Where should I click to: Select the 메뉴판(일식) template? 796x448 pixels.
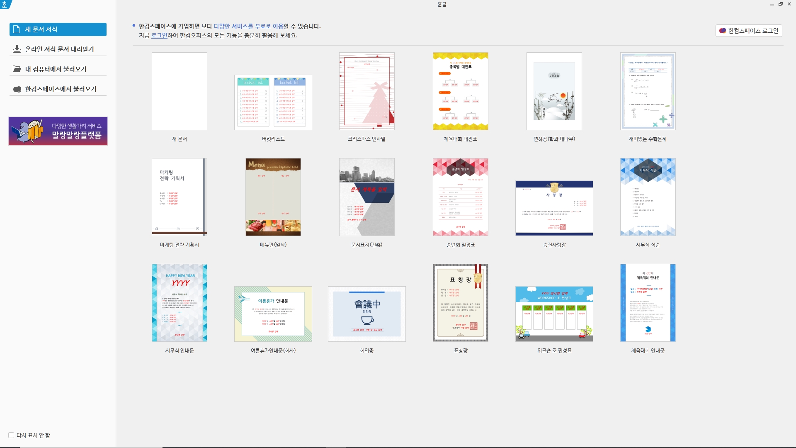point(273,197)
